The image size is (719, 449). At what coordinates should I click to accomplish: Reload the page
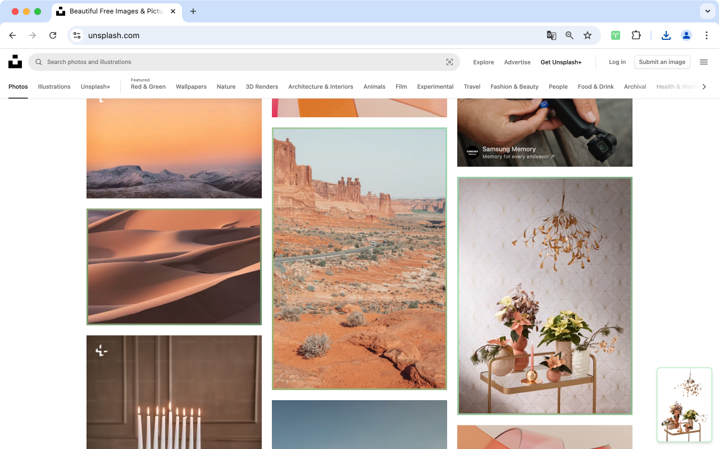53,35
